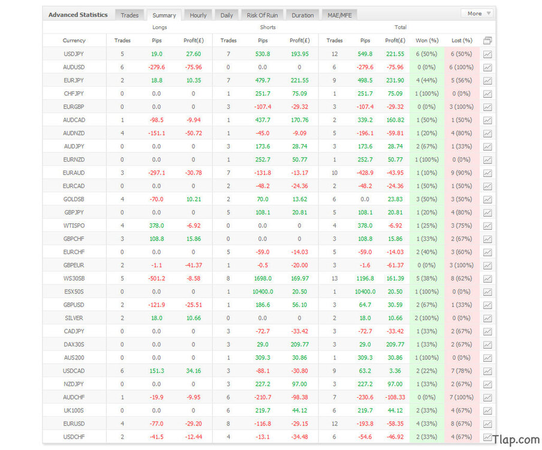542x450 pixels.
Task: Open chart icon for GBPJPY row
Action: pyautogui.click(x=487, y=213)
